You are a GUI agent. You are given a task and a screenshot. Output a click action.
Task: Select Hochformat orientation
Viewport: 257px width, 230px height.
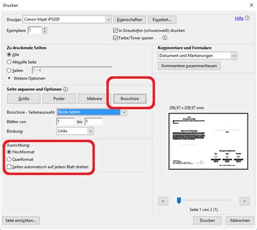click(9, 152)
